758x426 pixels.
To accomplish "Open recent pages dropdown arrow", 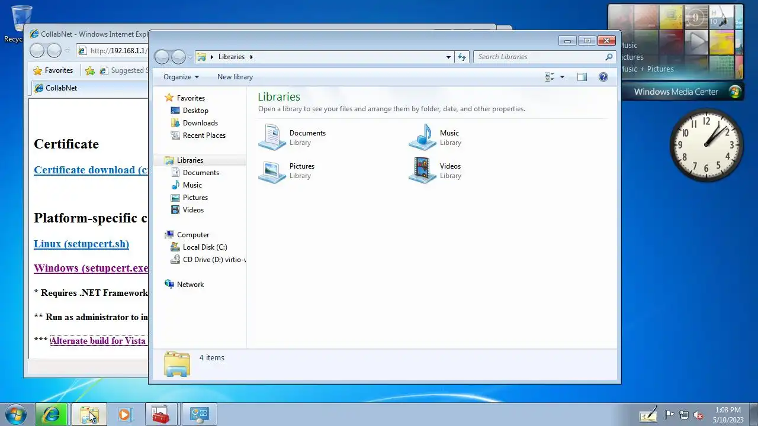I will 190,57.
